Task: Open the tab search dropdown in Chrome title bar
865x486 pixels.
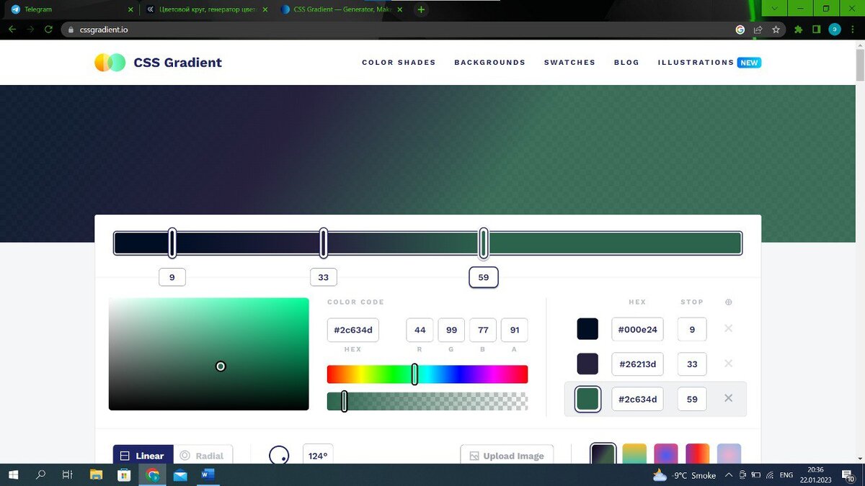Action: pyautogui.click(x=774, y=9)
